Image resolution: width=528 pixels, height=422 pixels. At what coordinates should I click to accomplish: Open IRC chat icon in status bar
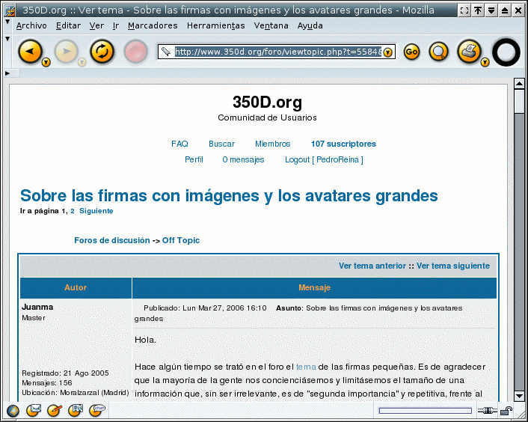[x=96, y=410]
